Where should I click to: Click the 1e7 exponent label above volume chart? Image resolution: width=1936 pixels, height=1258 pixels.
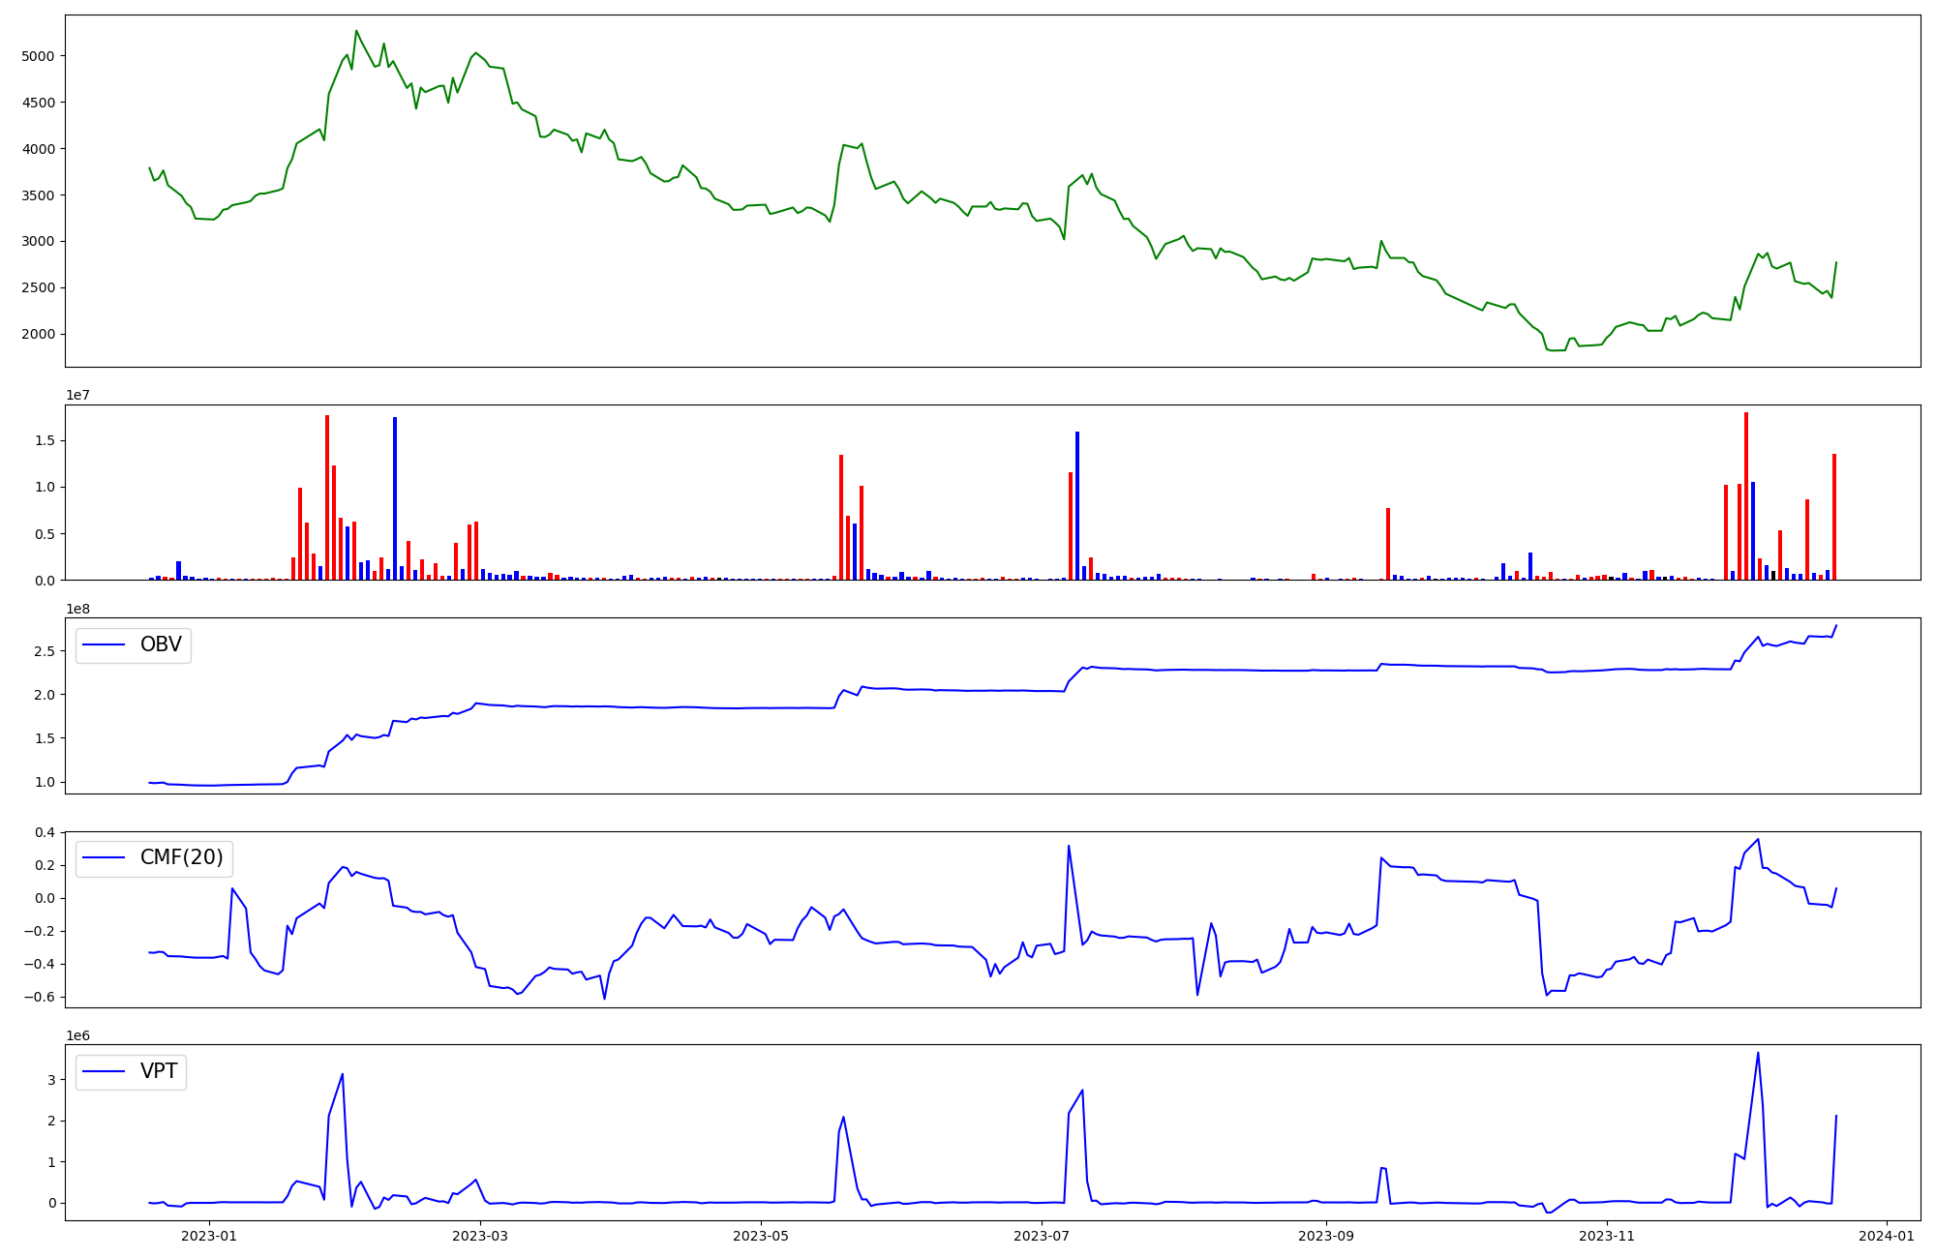pyautogui.click(x=78, y=396)
